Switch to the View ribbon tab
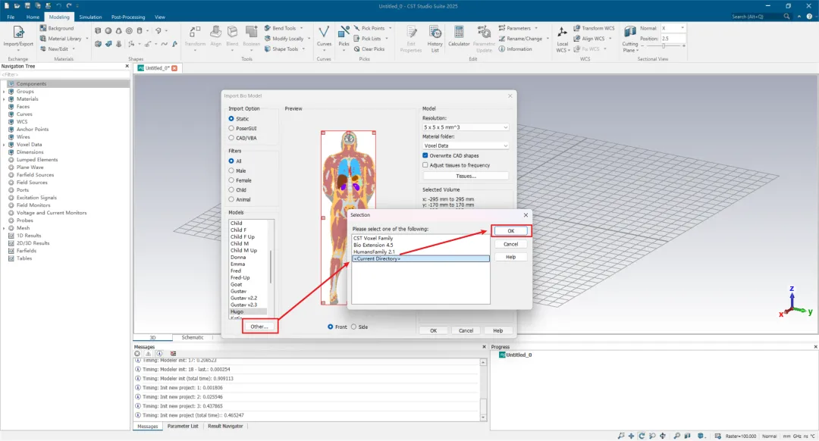Image resolution: width=819 pixels, height=441 pixels. (160, 17)
